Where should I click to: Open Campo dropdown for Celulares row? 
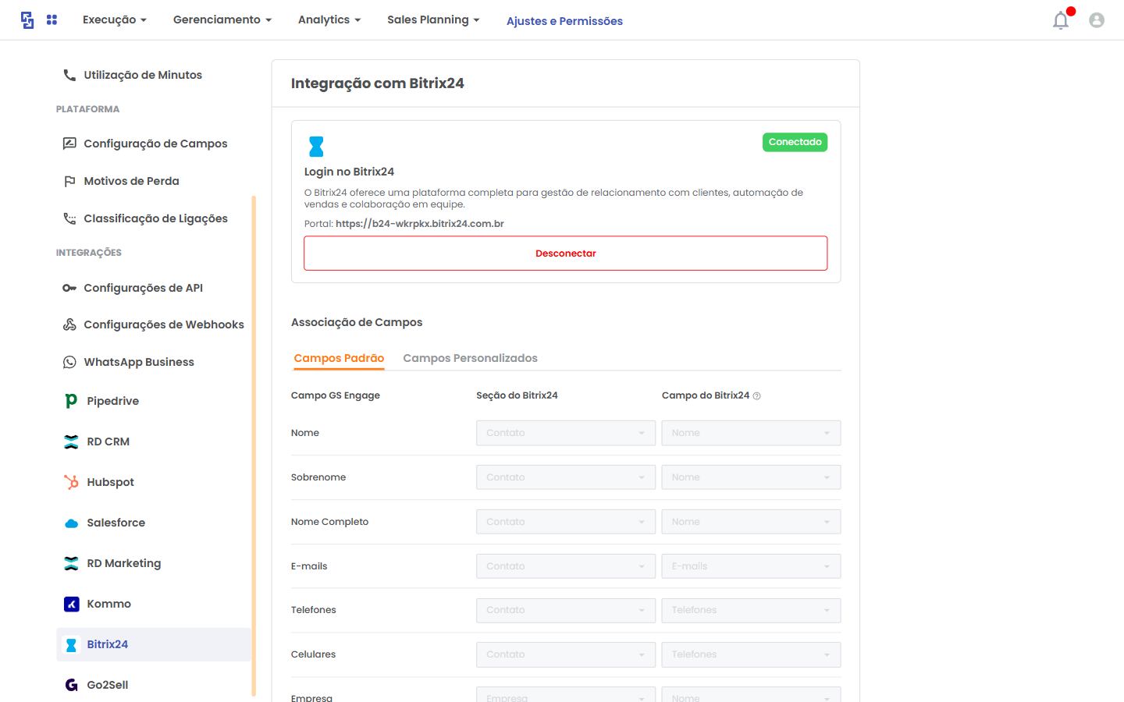pyautogui.click(x=751, y=654)
